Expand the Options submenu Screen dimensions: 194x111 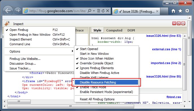point(40,51)
